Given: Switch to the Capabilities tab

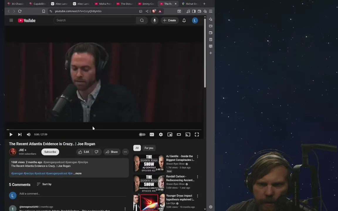Looking at the screenshot, I should 38,4.
